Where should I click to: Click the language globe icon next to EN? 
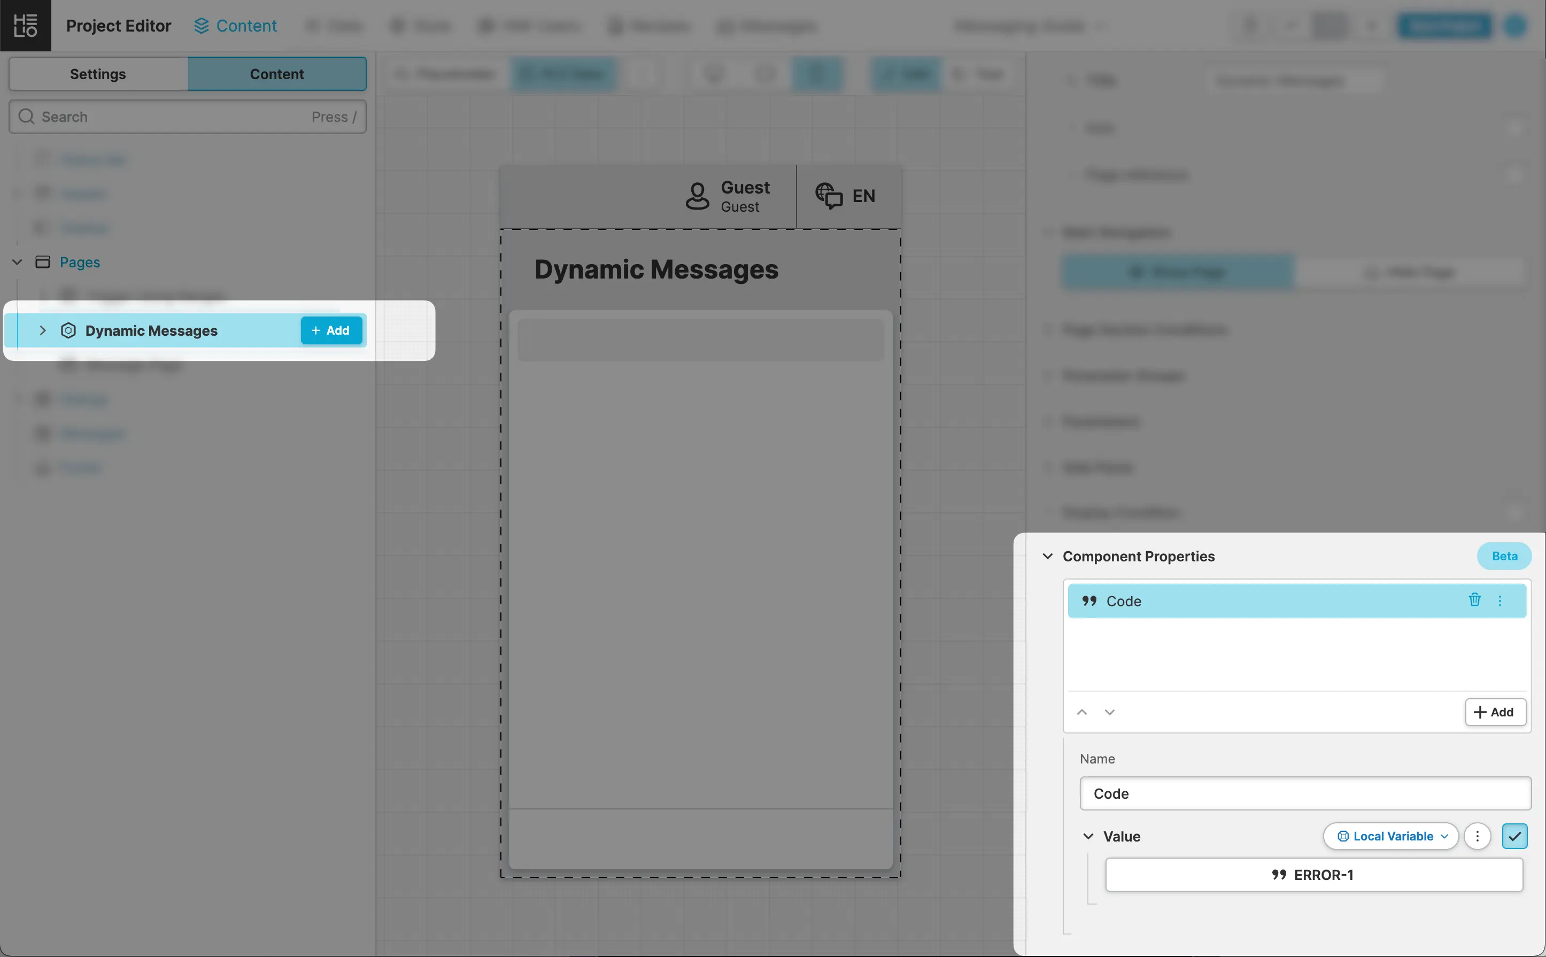pos(829,196)
